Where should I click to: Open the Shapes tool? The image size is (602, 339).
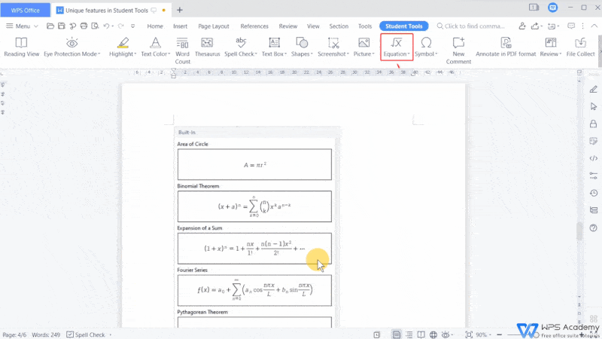(302, 47)
